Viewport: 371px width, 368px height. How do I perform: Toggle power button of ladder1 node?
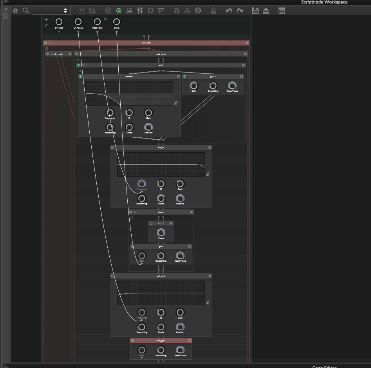81,77
